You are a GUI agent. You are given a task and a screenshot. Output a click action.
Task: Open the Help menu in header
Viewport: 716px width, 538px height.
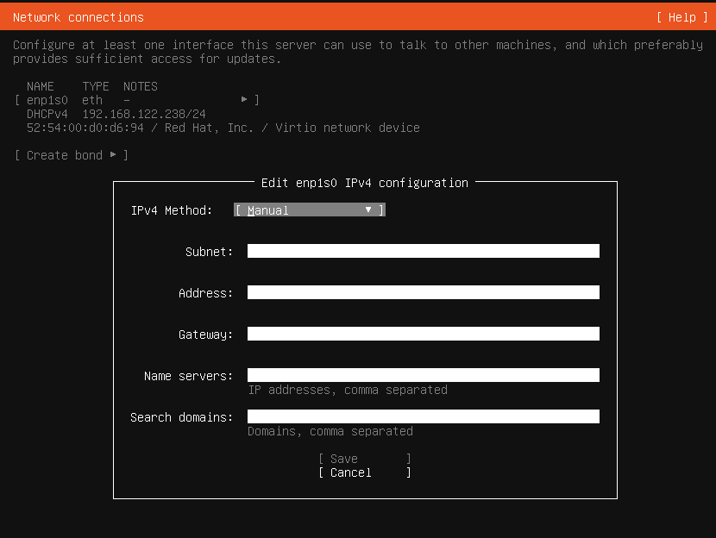(682, 17)
